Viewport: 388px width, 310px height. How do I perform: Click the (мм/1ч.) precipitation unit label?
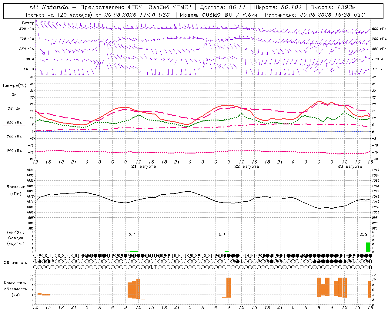16,244
